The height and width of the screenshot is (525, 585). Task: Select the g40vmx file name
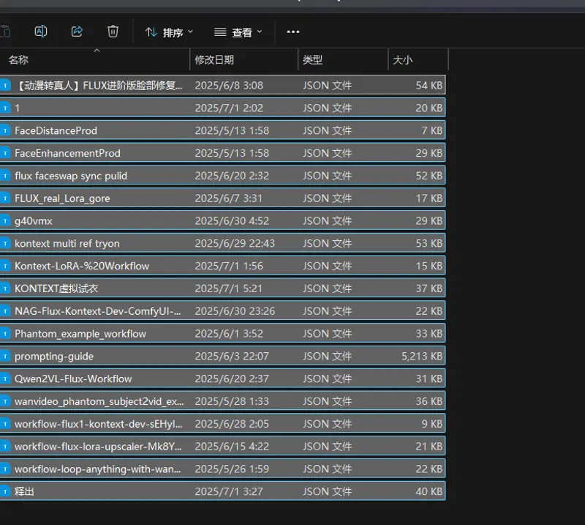point(34,221)
